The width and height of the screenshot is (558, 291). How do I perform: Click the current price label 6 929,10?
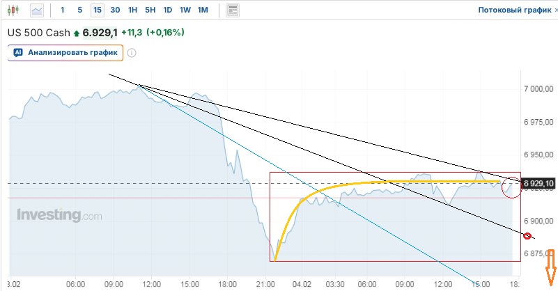[538, 184]
